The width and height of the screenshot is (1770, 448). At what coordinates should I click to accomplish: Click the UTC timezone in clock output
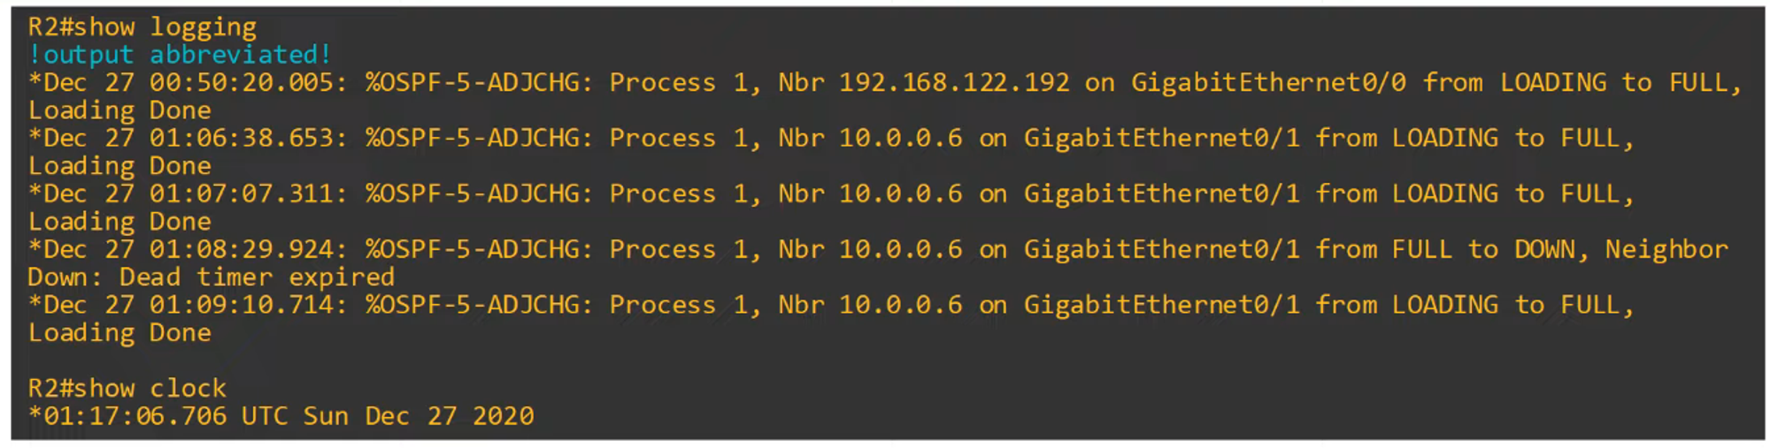(x=264, y=416)
